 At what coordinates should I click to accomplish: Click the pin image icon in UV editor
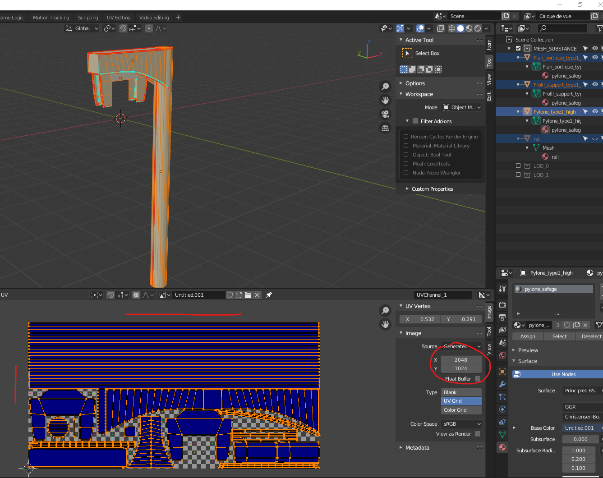[x=269, y=295]
